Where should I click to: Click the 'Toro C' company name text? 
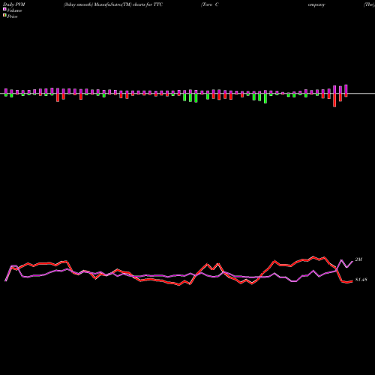[210, 4]
